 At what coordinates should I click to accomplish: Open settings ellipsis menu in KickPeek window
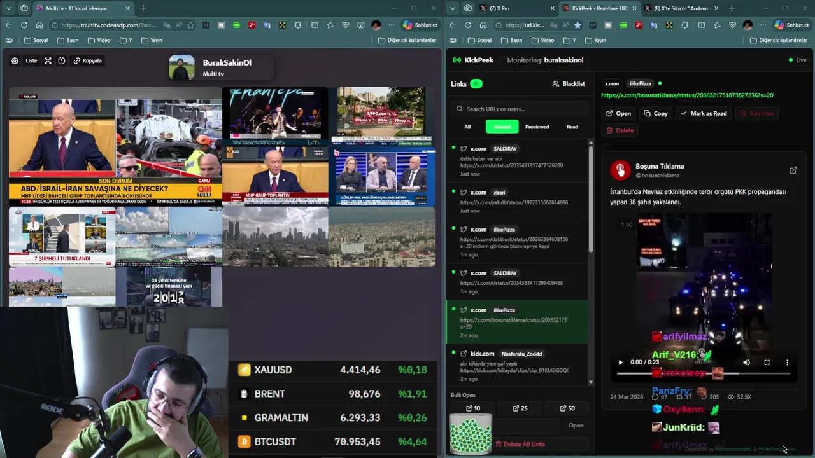[x=764, y=25]
